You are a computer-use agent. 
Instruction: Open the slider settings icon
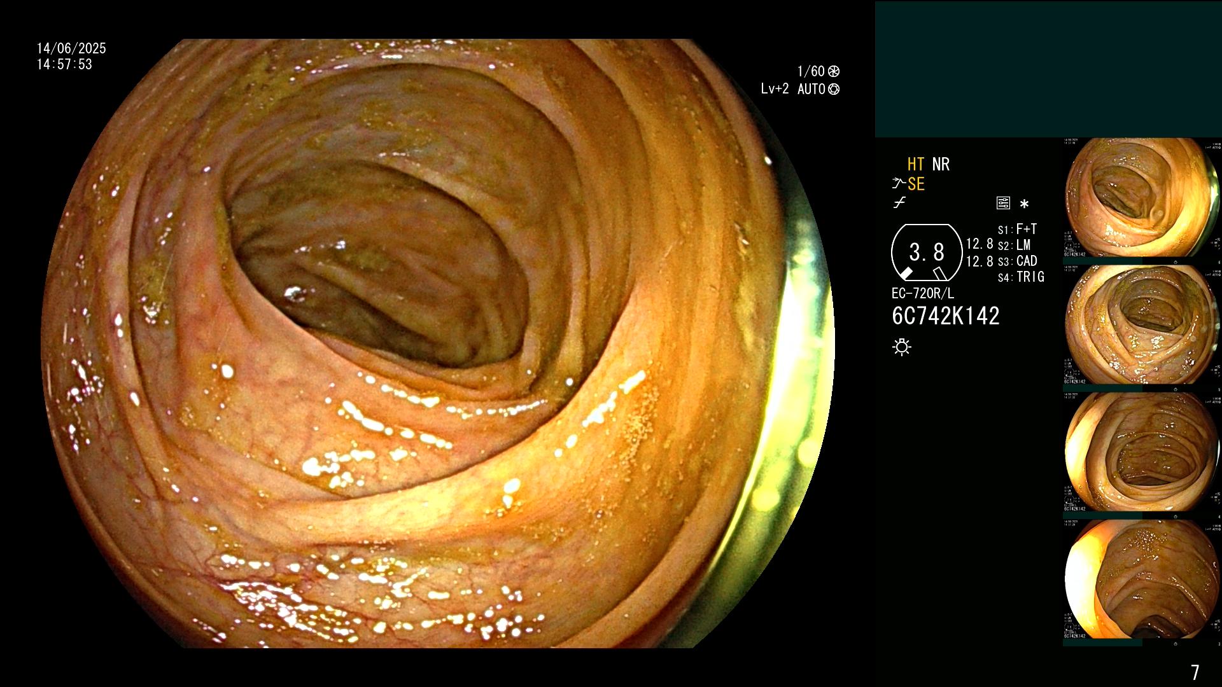tap(1003, 204)
